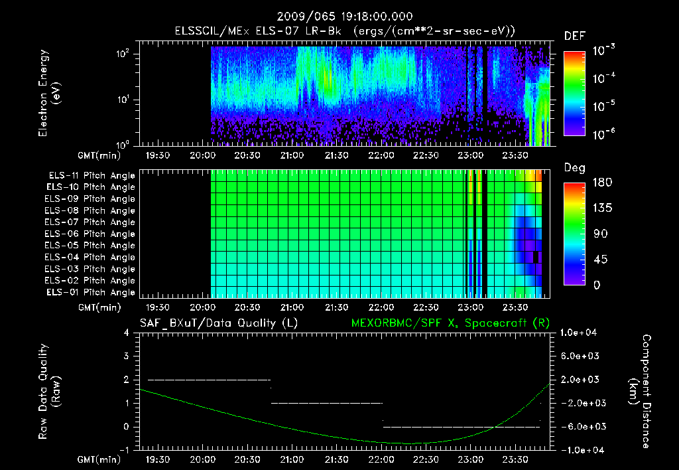
Task: Click the 19:30 tick label under the spectrogram
Action: pos(158,155)
